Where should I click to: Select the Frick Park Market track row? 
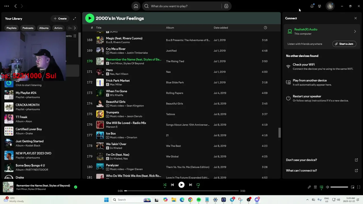coord(181,82)
